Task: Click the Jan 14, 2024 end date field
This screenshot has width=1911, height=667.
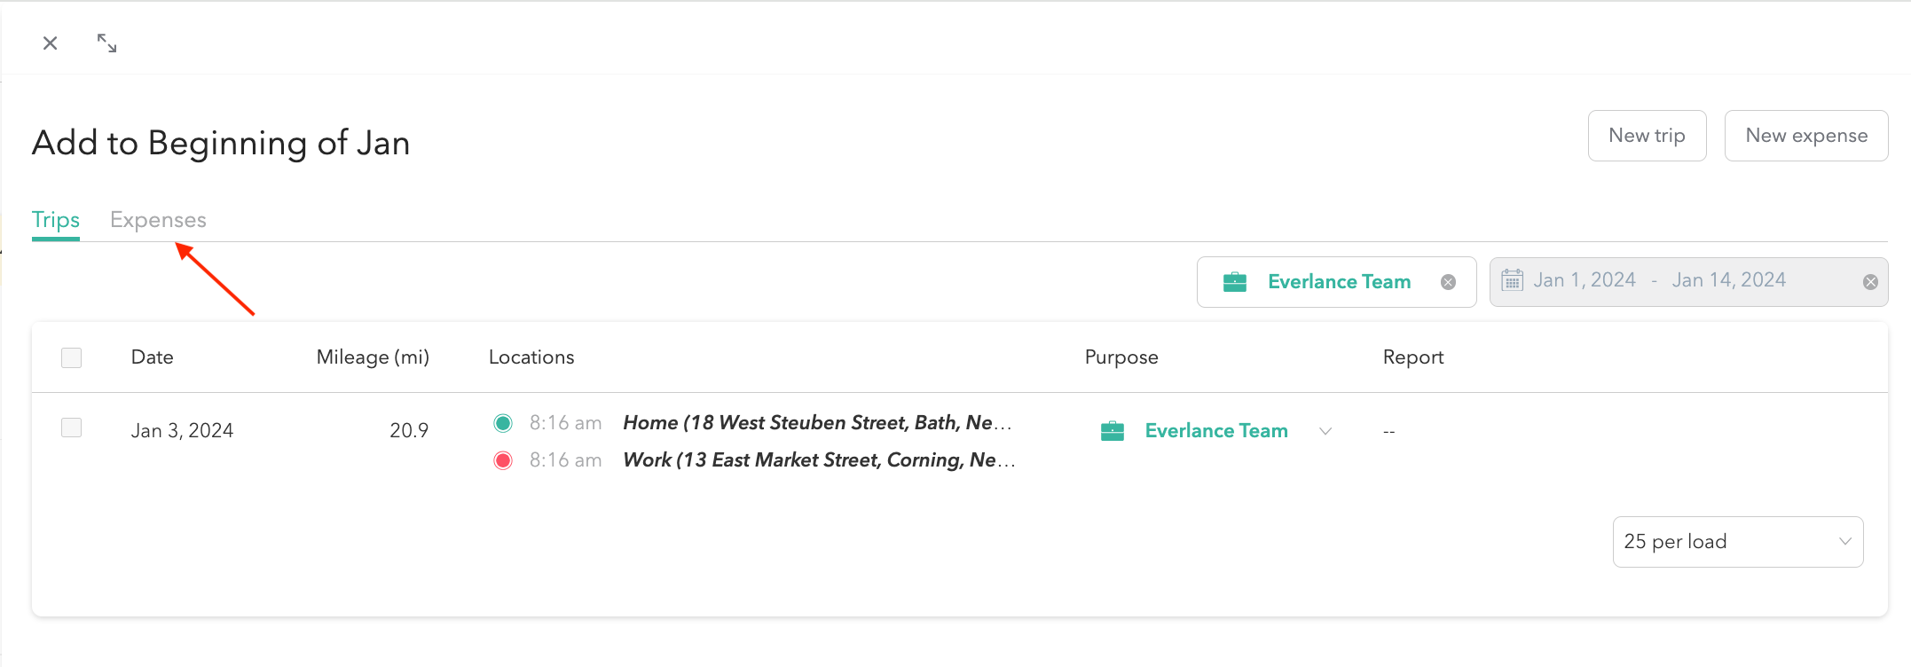Action: pyautogui.click(x=1728, y=280)
